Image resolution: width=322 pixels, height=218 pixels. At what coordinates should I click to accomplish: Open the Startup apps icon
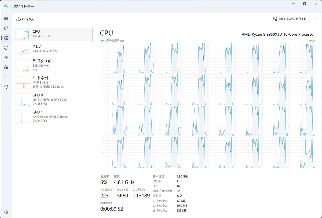(6, 57)
